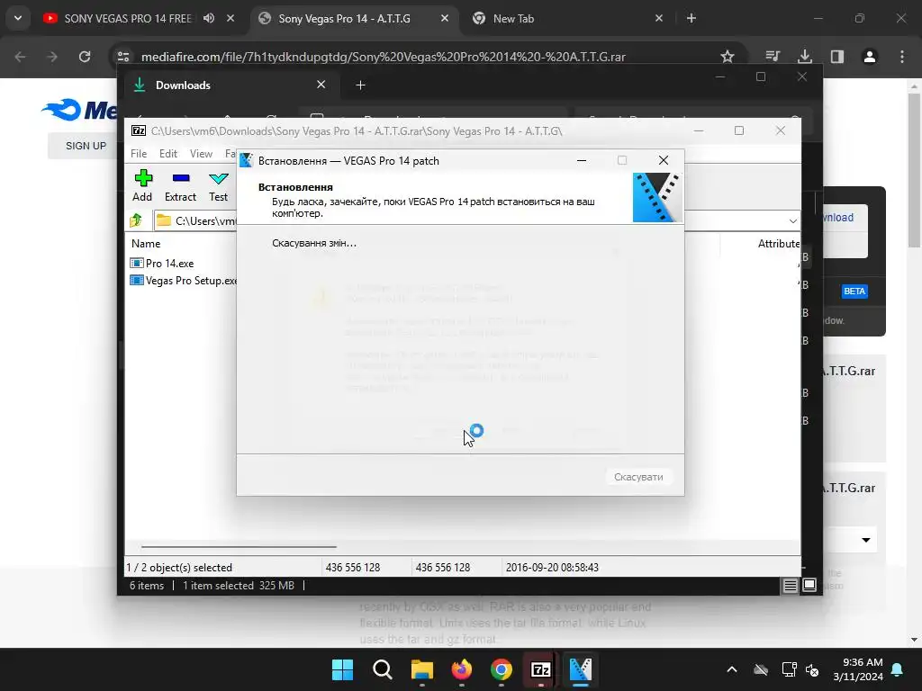Mute the YouTube tab audio icon
The height and width of the screenshot is (691, 922).
coord(209,18)
